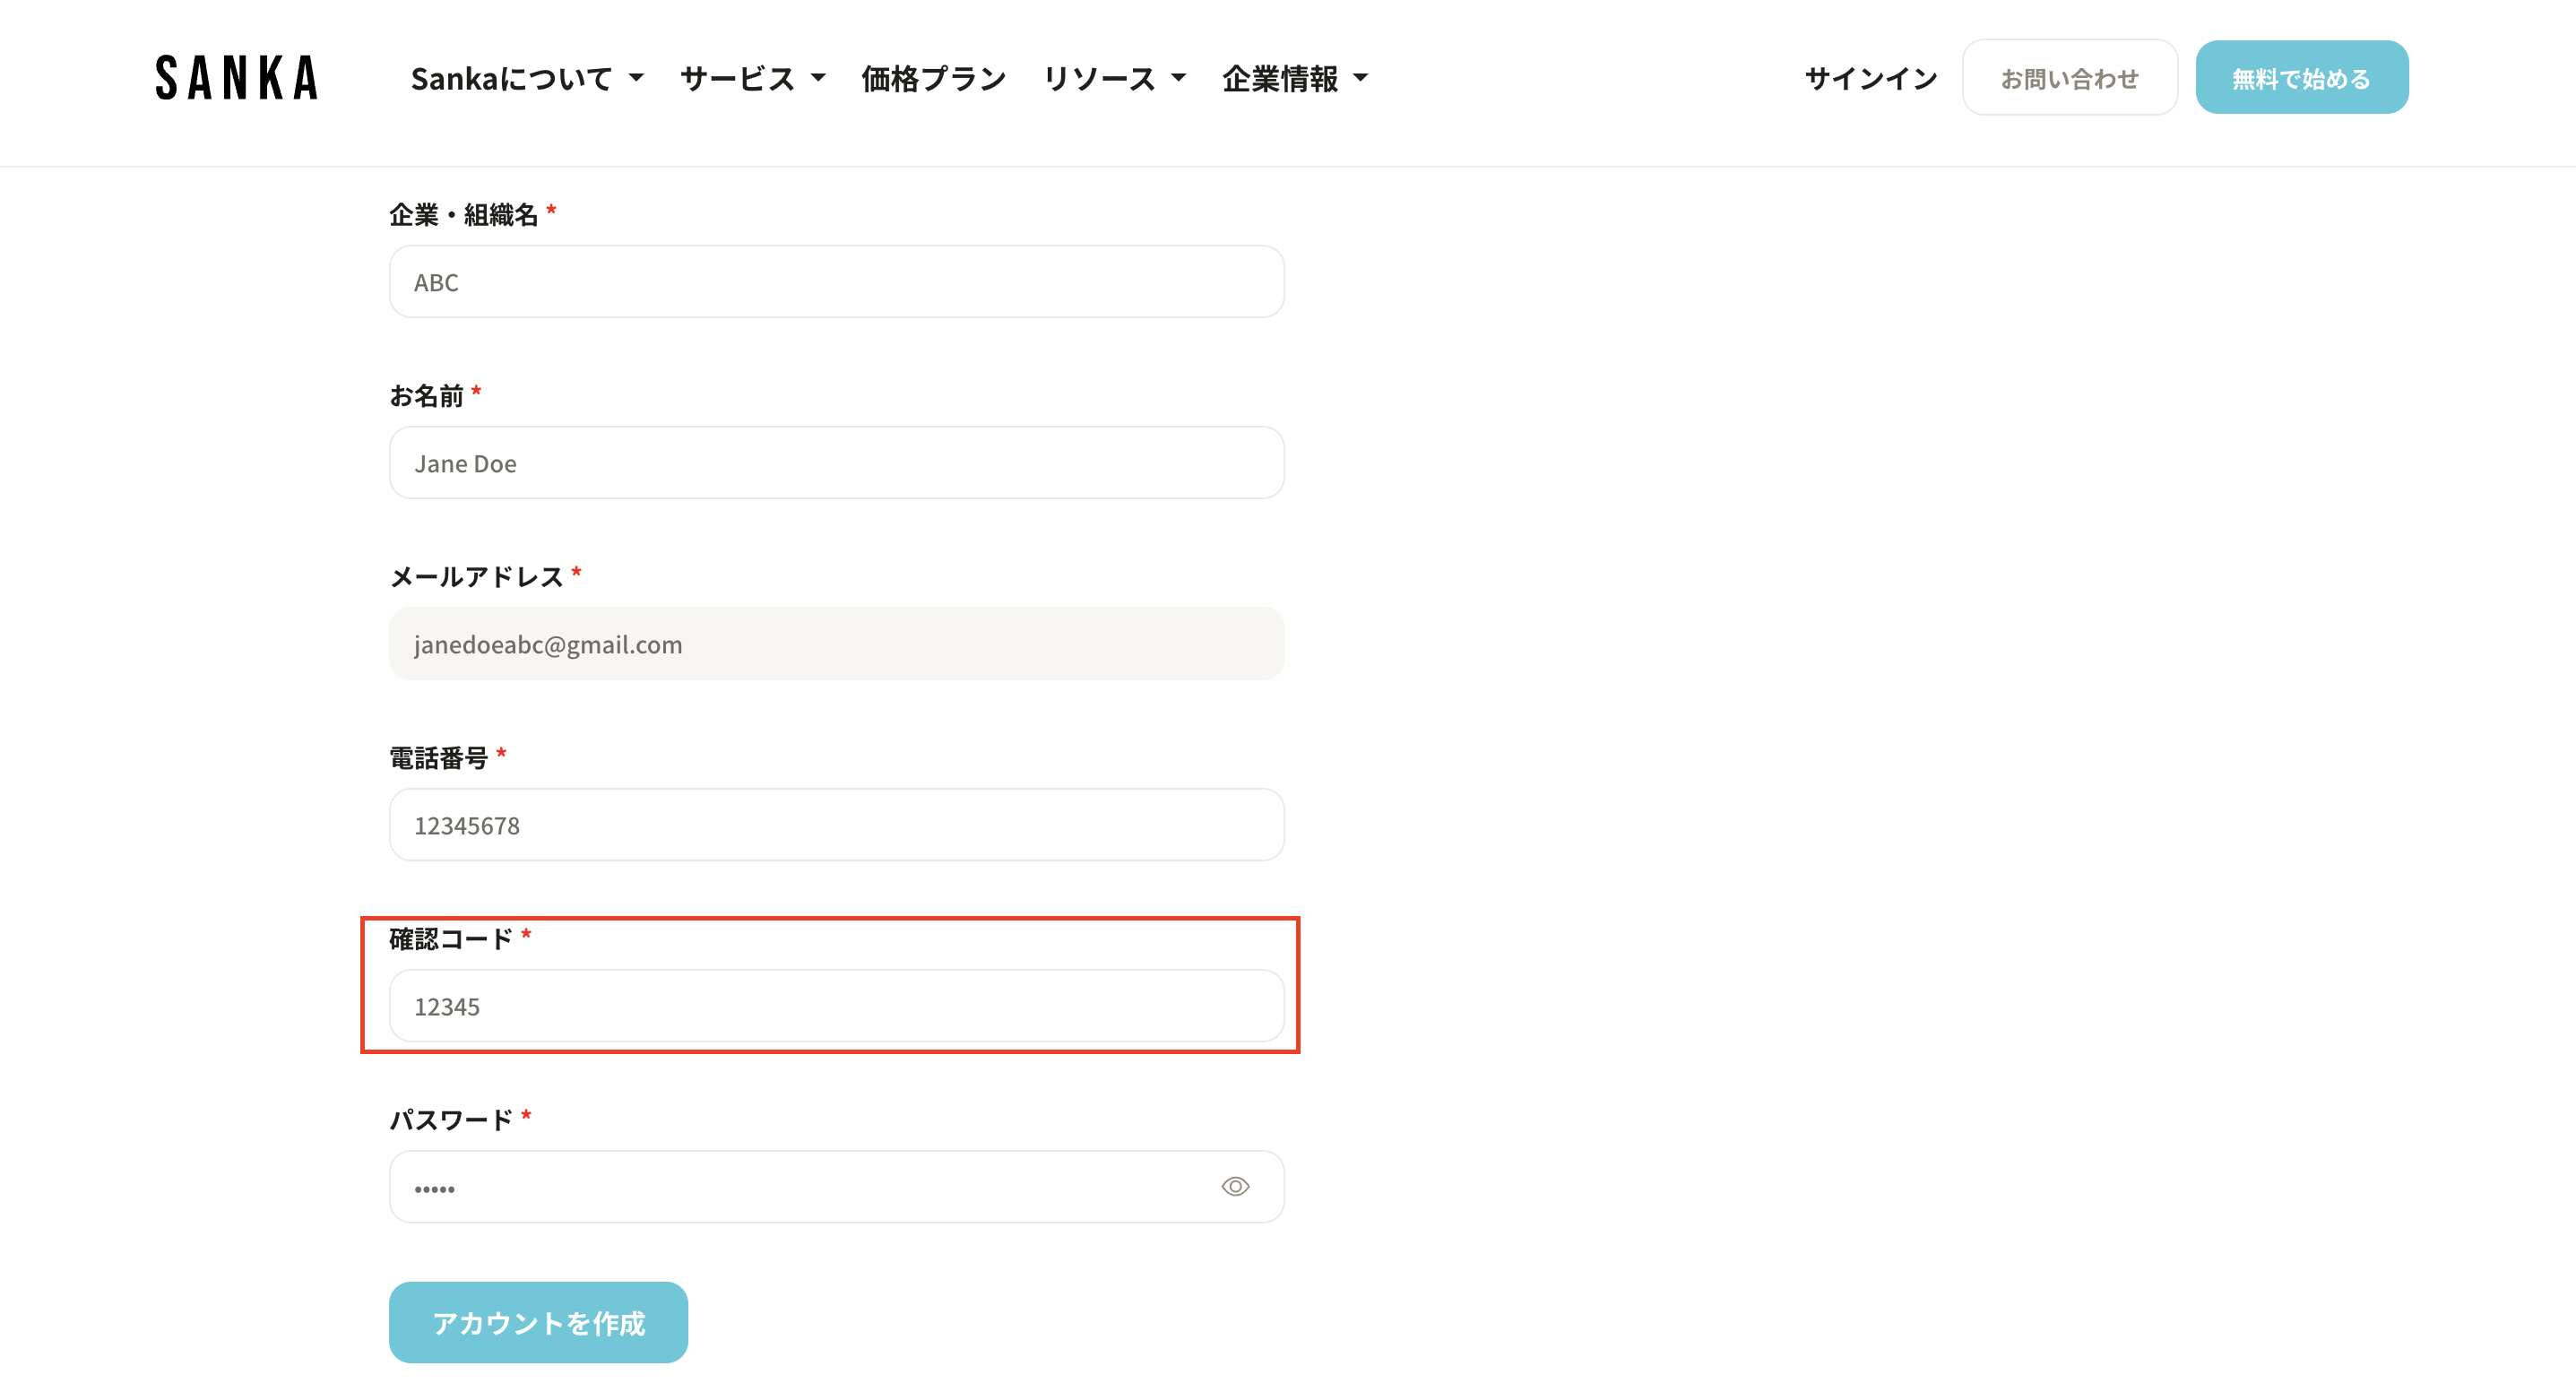Open the 企業情報 dropdown menu

[1293, 78]
